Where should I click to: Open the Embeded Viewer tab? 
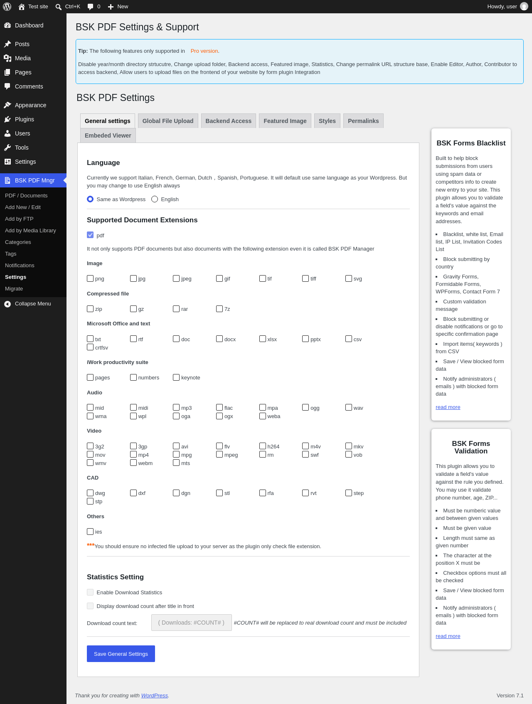click(x=108, y=135)
